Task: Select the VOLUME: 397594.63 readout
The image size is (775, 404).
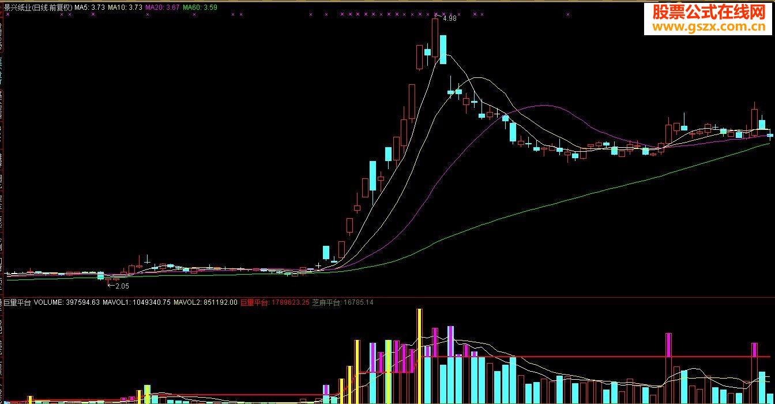Action: (x=67, y=302)
